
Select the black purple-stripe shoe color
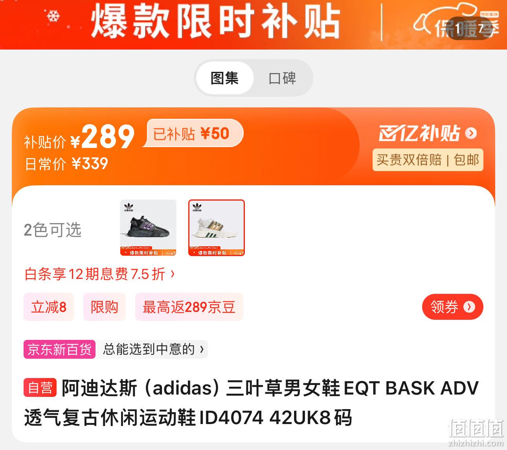tap(148, 228)
